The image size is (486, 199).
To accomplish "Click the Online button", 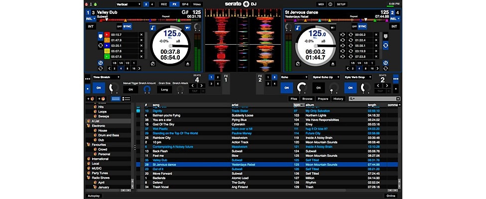I will 391,196.
